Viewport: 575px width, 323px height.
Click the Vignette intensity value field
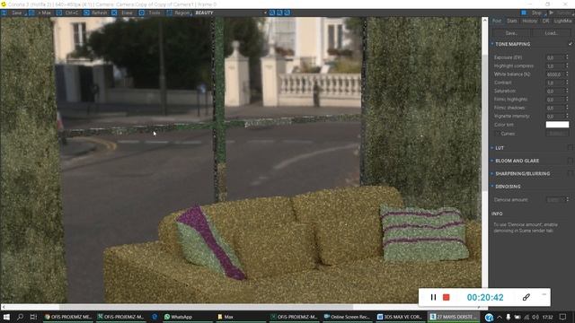(555, 117)
